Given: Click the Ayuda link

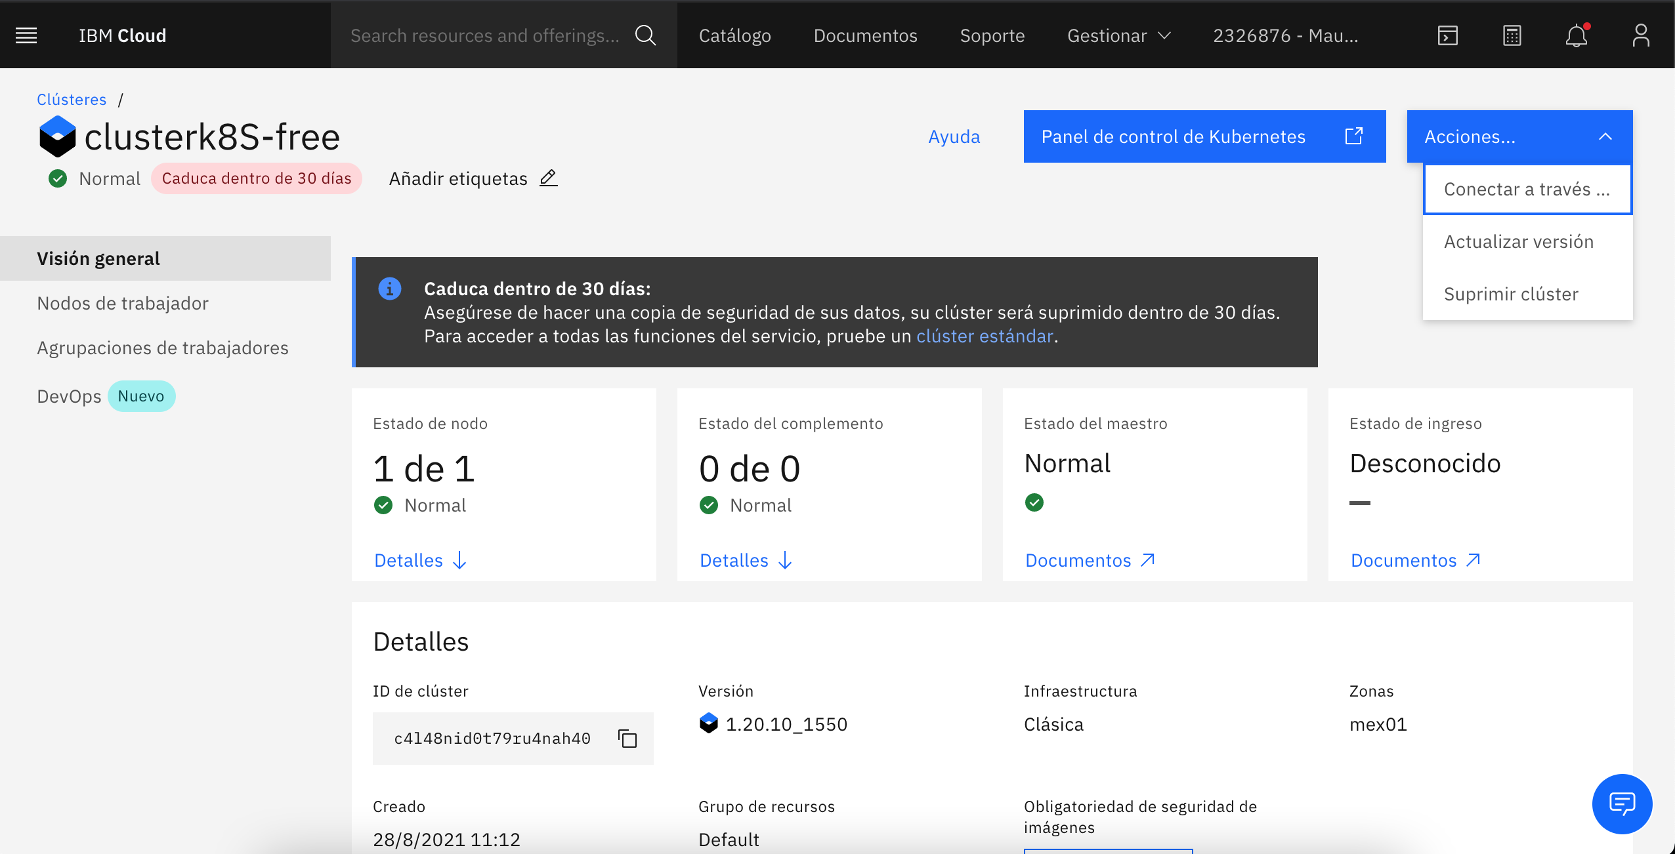Looking at the screenshot, I should pos(954,136).
